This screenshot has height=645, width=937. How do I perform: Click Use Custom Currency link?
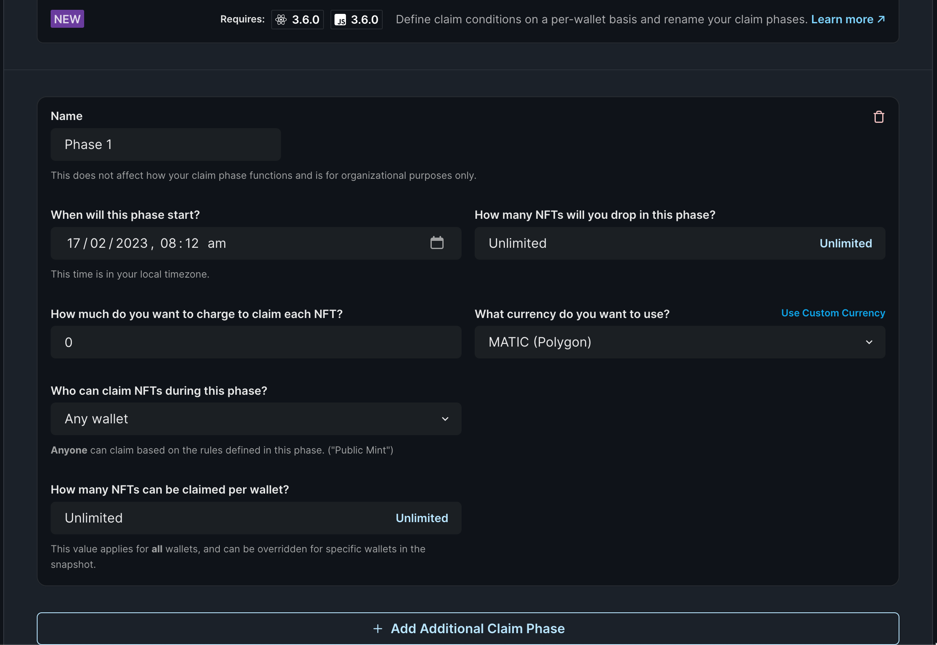[x=833, y=313]
